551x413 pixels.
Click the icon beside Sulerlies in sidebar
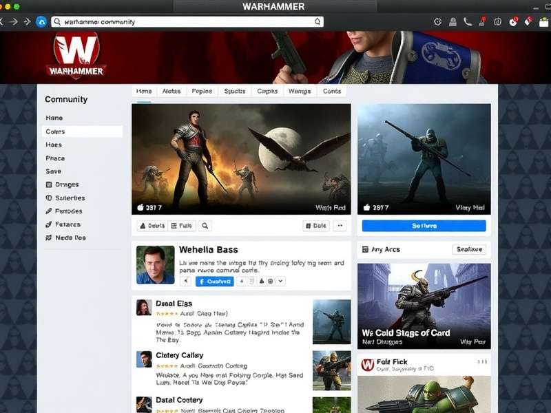click(49, 198)
